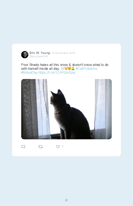Viewport: 133px width, 206px height.
Task: Open the @younger208 handle
Action: click(x=39, y=56)
